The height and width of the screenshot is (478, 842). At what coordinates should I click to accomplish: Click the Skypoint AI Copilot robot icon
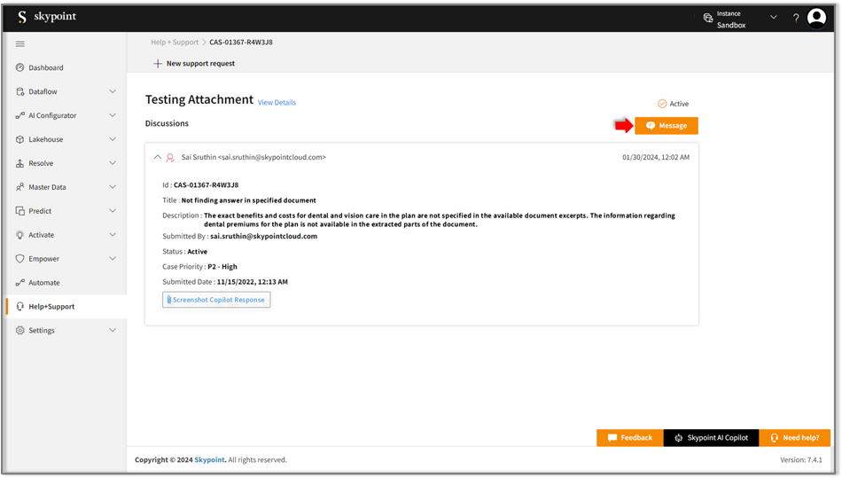[679, 438]
